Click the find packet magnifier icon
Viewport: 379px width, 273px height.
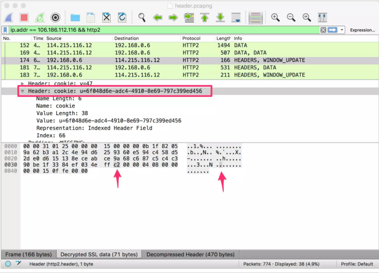(142, 17)
